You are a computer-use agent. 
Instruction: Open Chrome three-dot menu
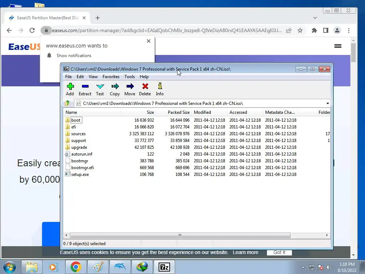(x=349, y=30)
